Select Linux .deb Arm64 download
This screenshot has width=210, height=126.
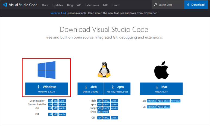115,101
